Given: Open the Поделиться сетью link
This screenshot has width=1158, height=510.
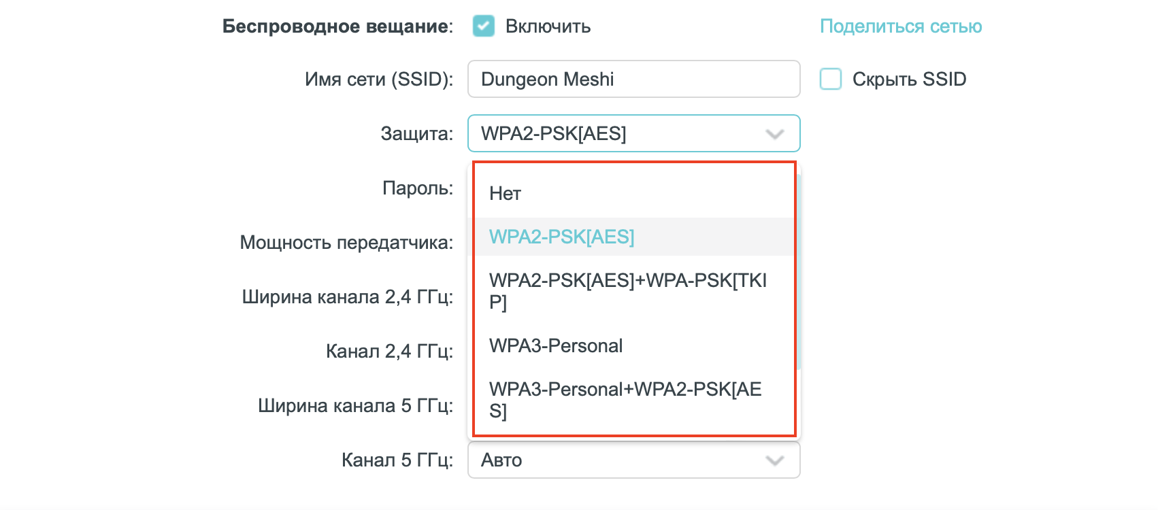Looking at the screenshot, I should [900, 27].
